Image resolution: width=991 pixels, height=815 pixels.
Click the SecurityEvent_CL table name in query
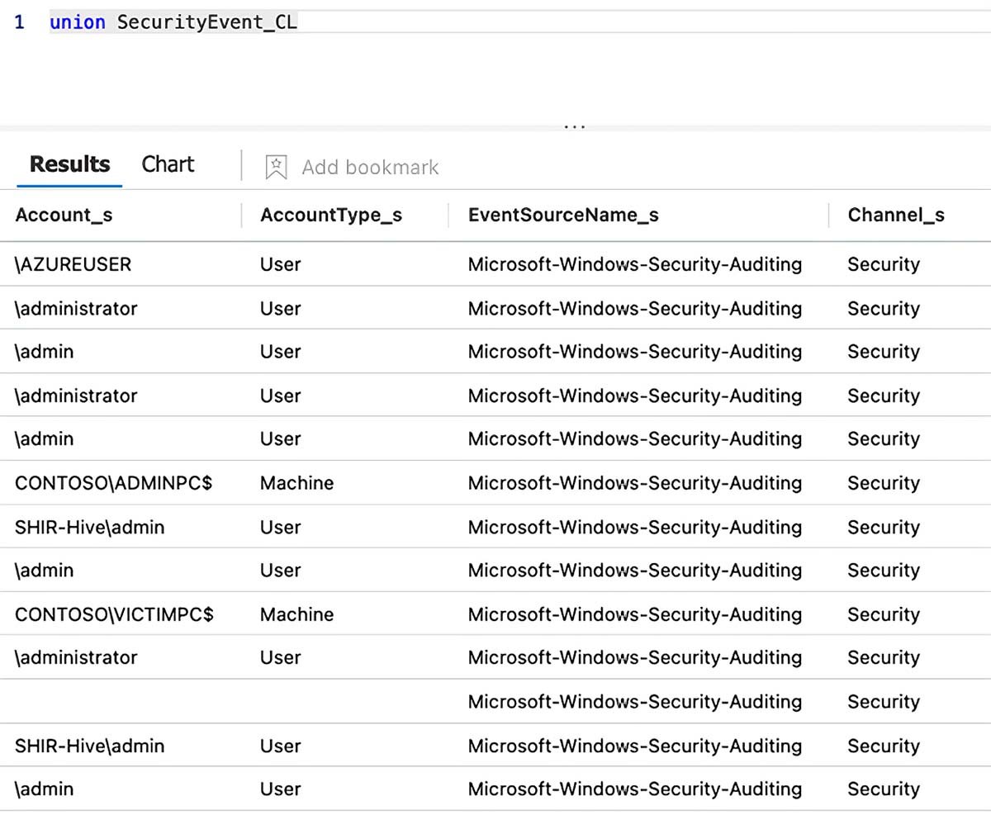[x=206, y=22]
